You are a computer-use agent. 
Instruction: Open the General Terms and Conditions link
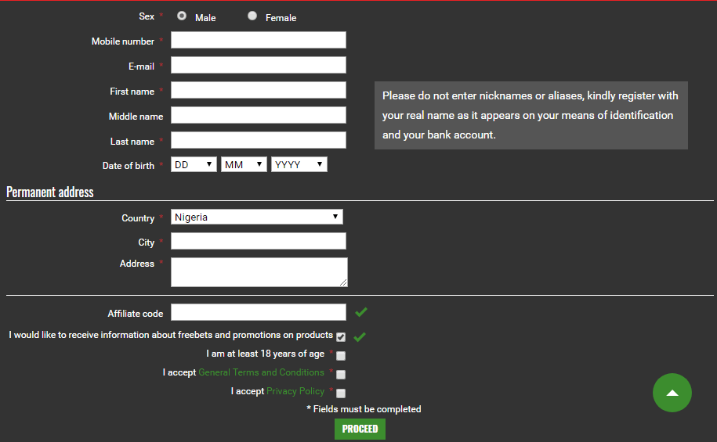pos(261,372)
